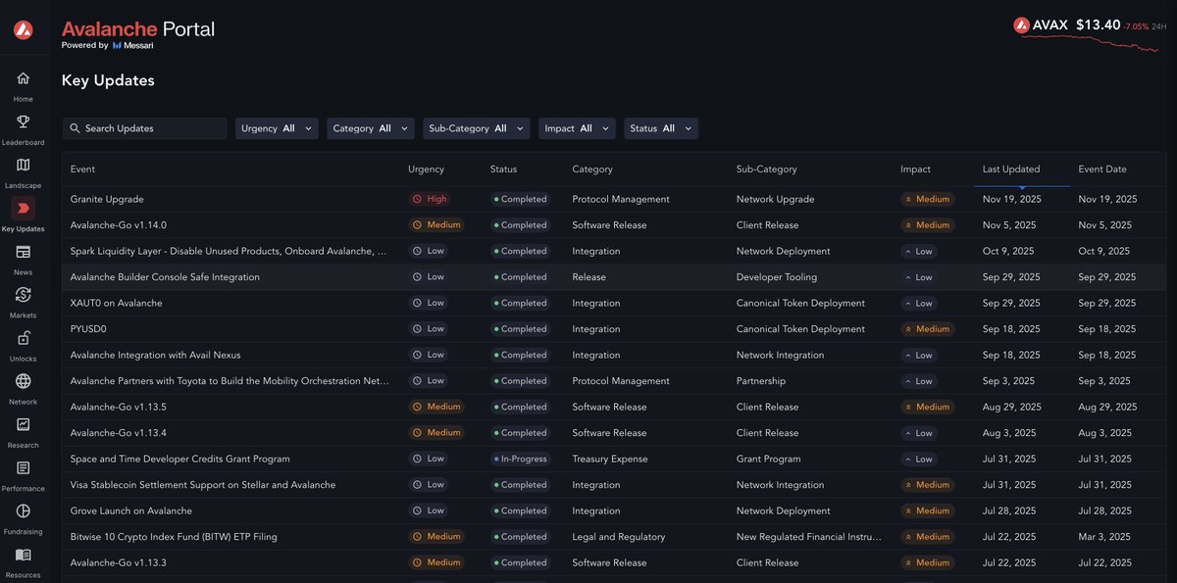
Task: Click the Treasury Expense category cell
Action: [610, 459]
